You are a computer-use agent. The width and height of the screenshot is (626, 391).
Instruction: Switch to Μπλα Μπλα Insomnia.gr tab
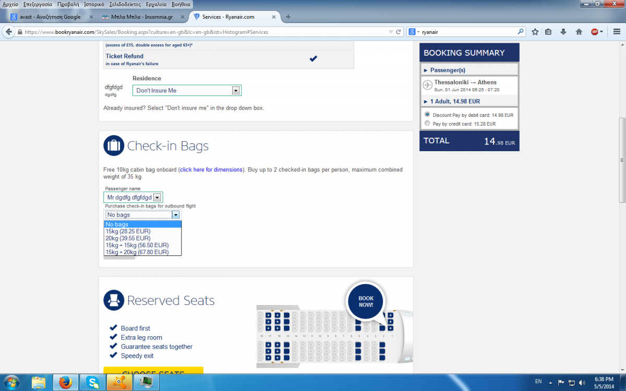(x=143, y=17)
